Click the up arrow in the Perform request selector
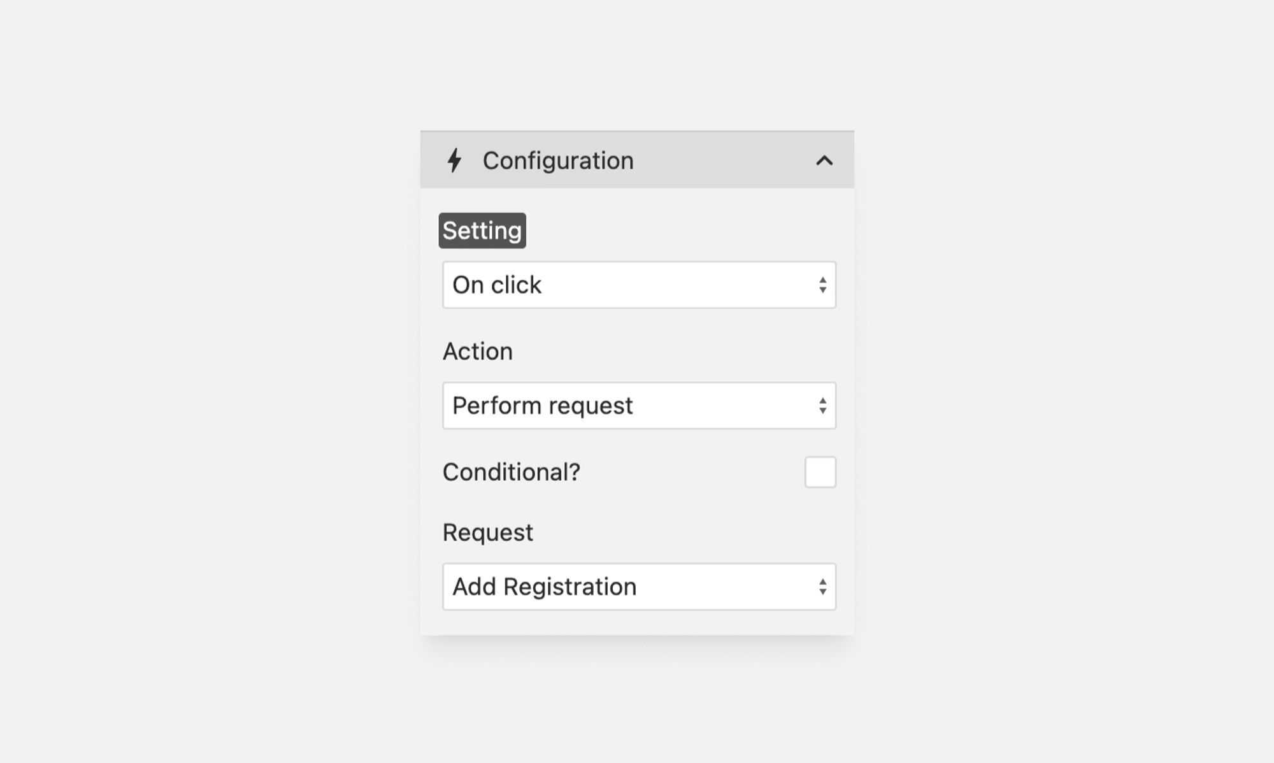 coord(823,401)
